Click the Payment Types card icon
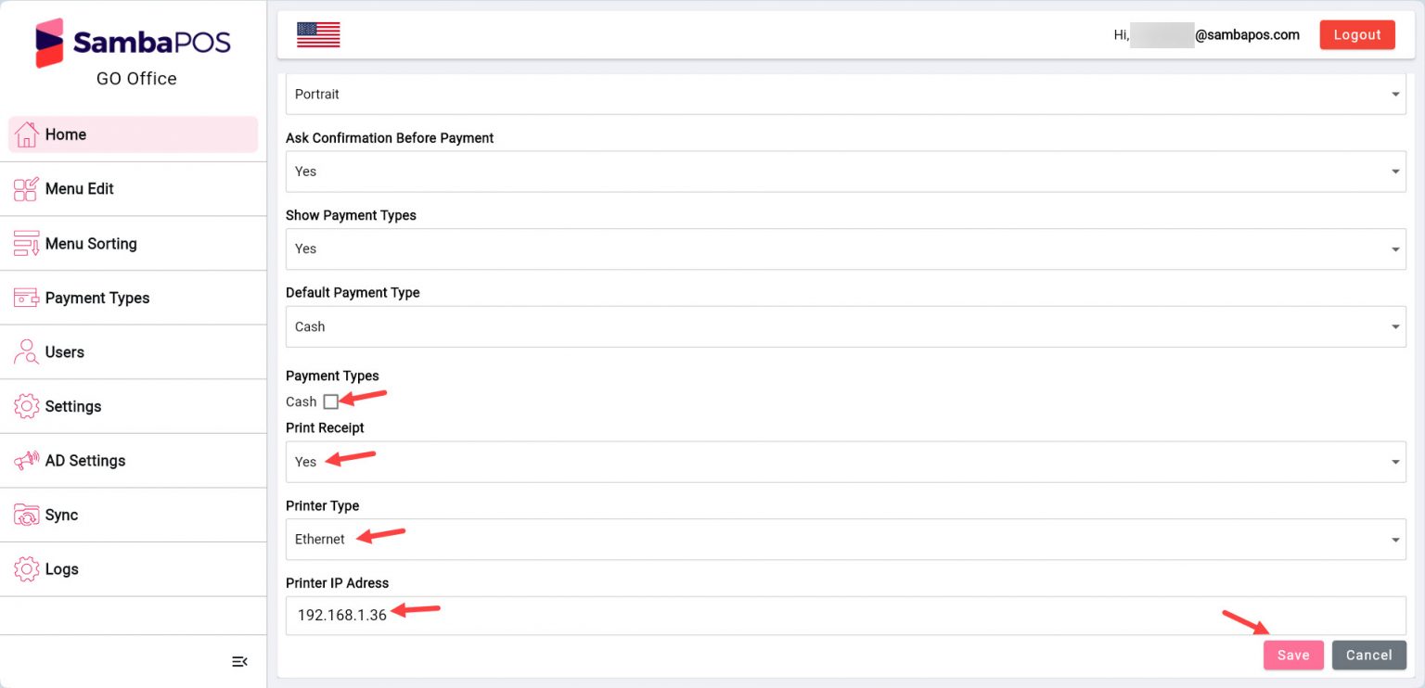This screenshot has width=1425, height=688. click(26, 298)
